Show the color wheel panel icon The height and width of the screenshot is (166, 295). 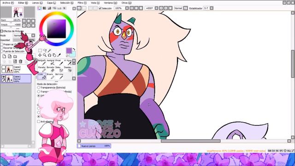(x=40, y=8)
